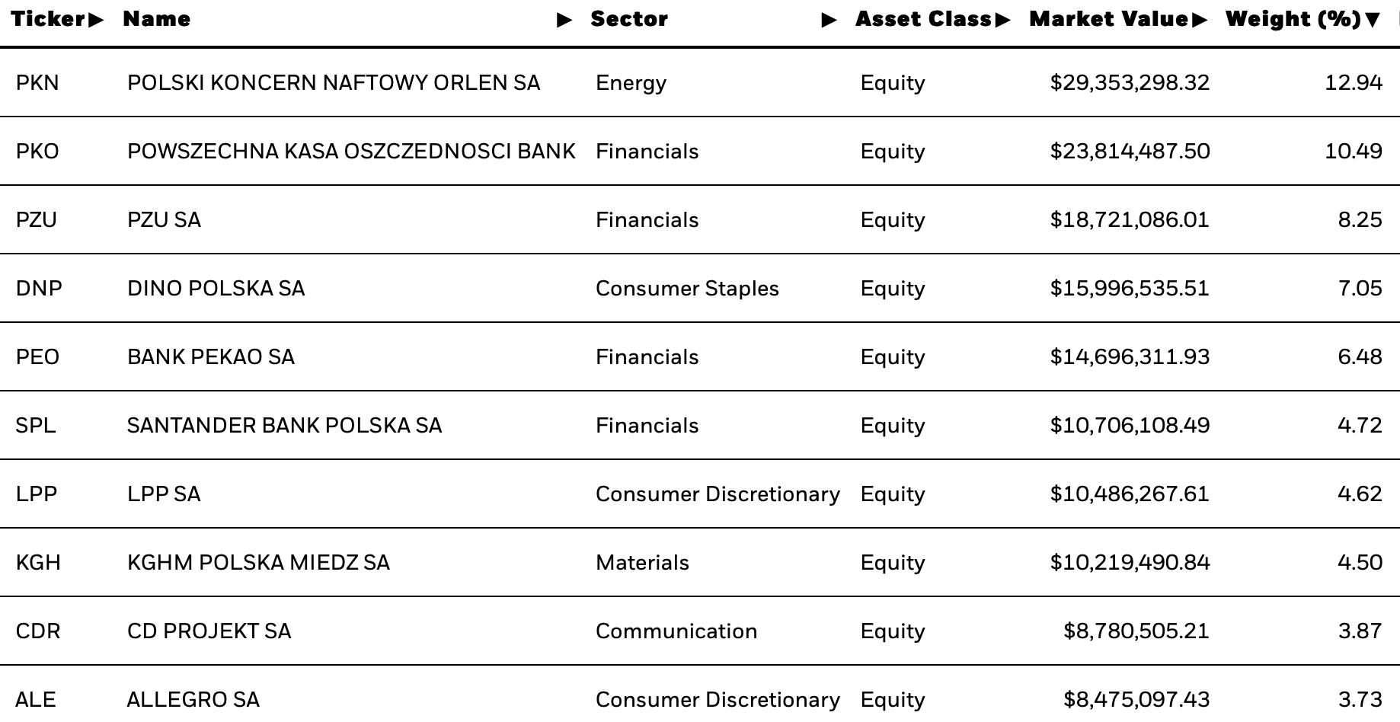1400x722 pixels.
Task: Open the DINO POLSKA SA holding
Action: (x=216, y=289)
